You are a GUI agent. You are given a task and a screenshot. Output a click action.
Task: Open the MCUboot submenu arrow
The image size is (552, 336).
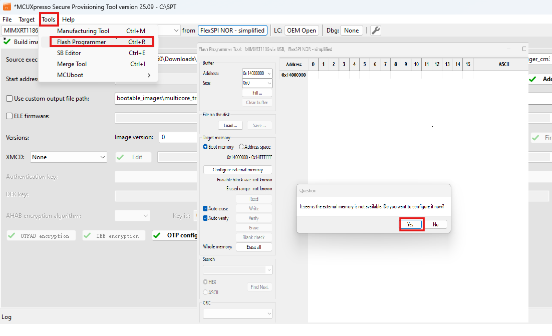pos(149,75)
